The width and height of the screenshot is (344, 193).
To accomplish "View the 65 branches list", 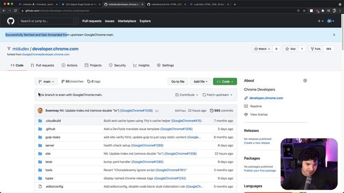I will (x=73, y=81).
